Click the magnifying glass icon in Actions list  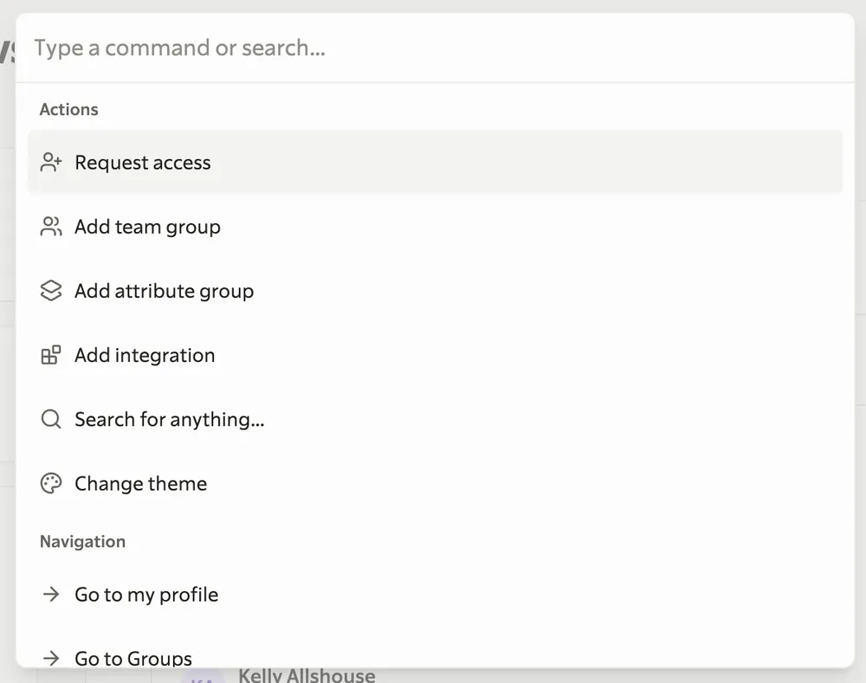coord(51,419)
